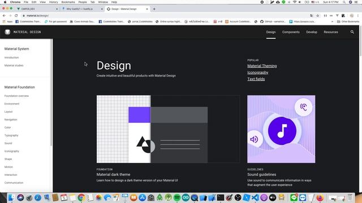Open Iconography in the left sidebar
The image size is (362, 203).
[x=12, y=151]
